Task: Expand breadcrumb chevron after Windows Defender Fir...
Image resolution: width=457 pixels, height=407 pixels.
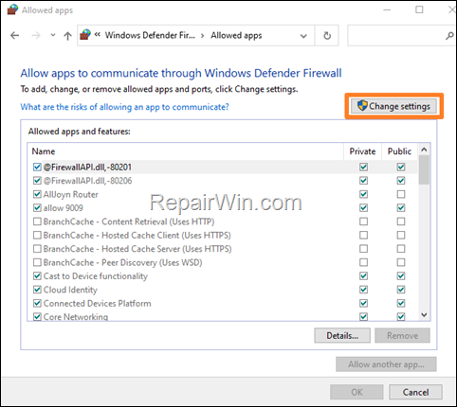Action: click(203, 36)
